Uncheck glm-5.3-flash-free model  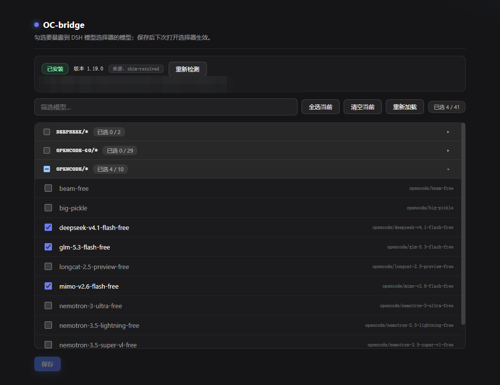click(x=48, y=247)
